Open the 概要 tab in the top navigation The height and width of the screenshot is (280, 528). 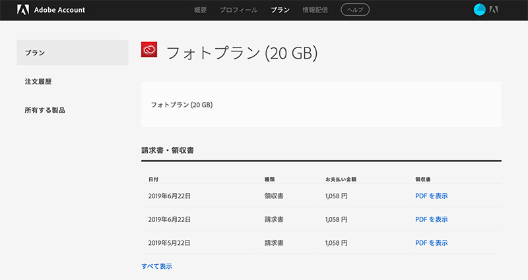coord(201,10)
